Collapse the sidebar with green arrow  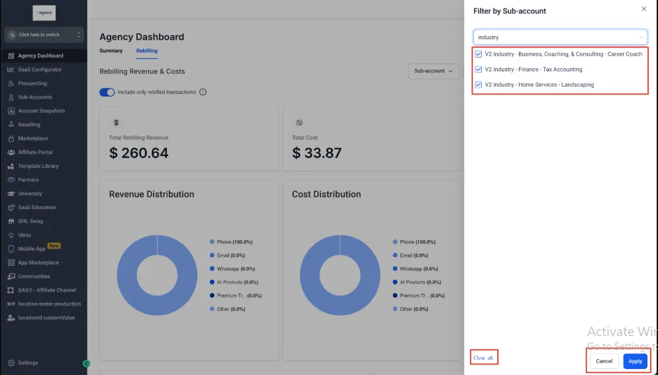[87, 364]
